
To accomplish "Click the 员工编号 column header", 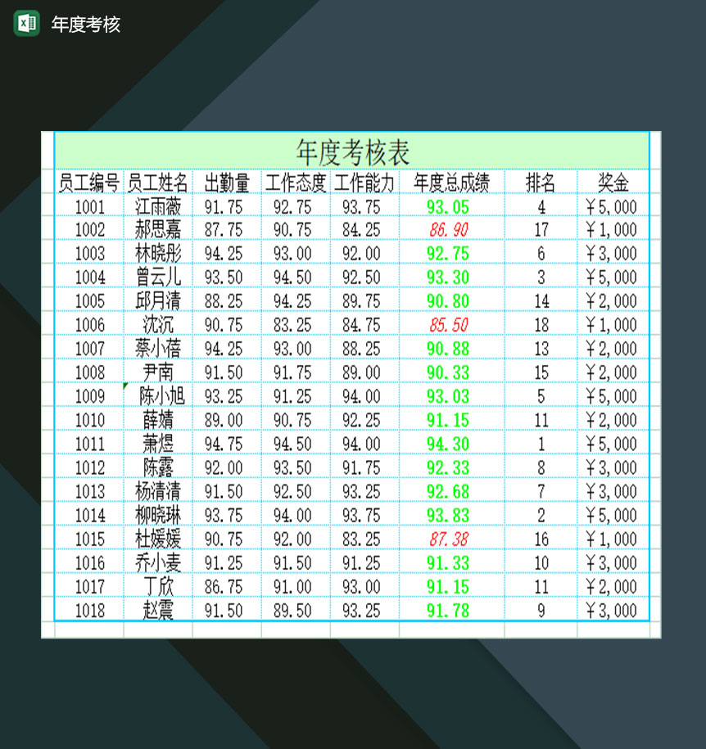I will tap(86, 183).
